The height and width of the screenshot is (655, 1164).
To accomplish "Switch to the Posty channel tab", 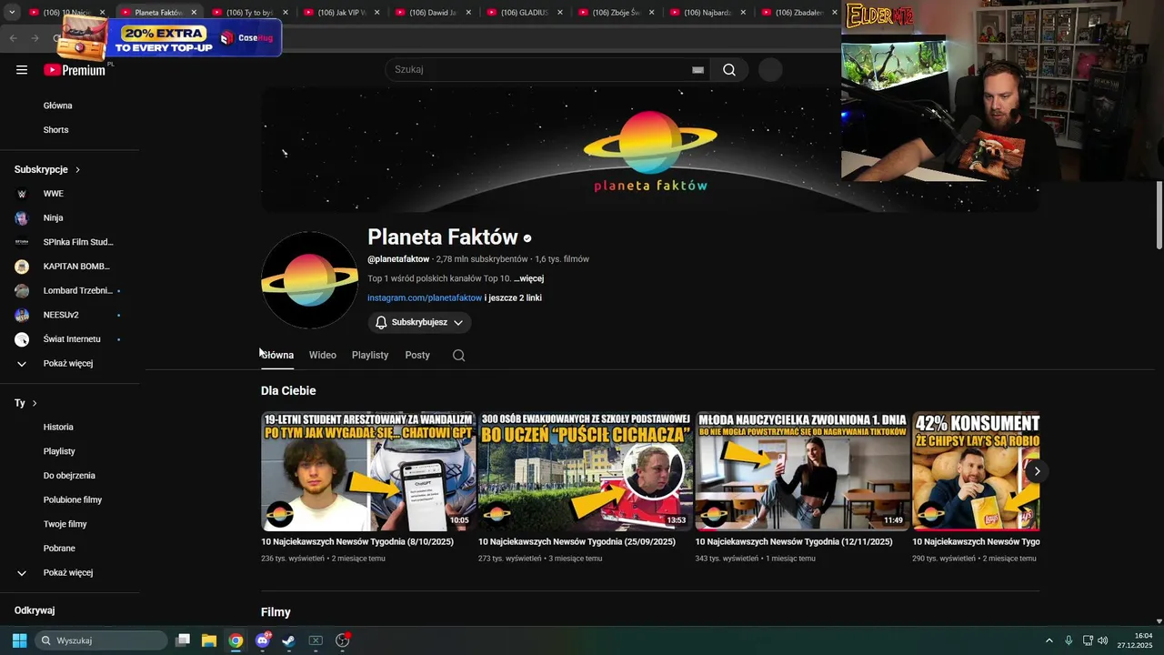I will click(417, 356).
